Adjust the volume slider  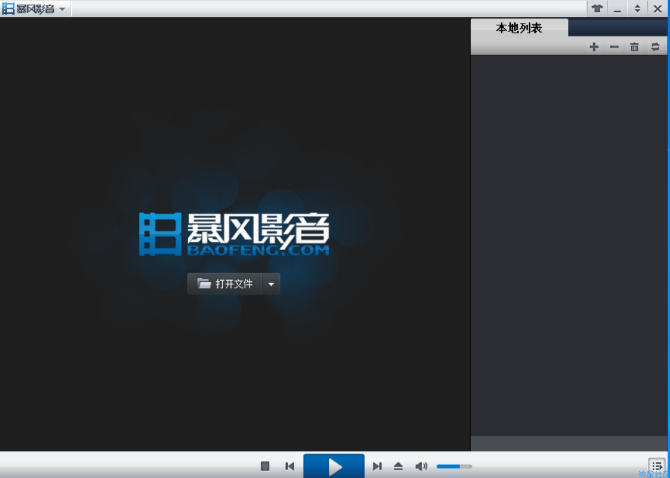(x=455, y=466)
